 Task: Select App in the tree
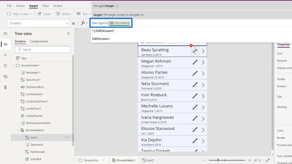pyautogui.click(x=24, y=58)
